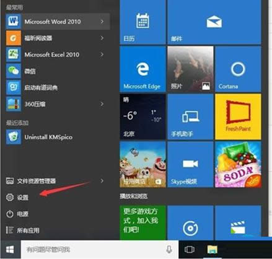Open the 日历 calendar tile
The image size is (272, 259).
pos(143,22)
